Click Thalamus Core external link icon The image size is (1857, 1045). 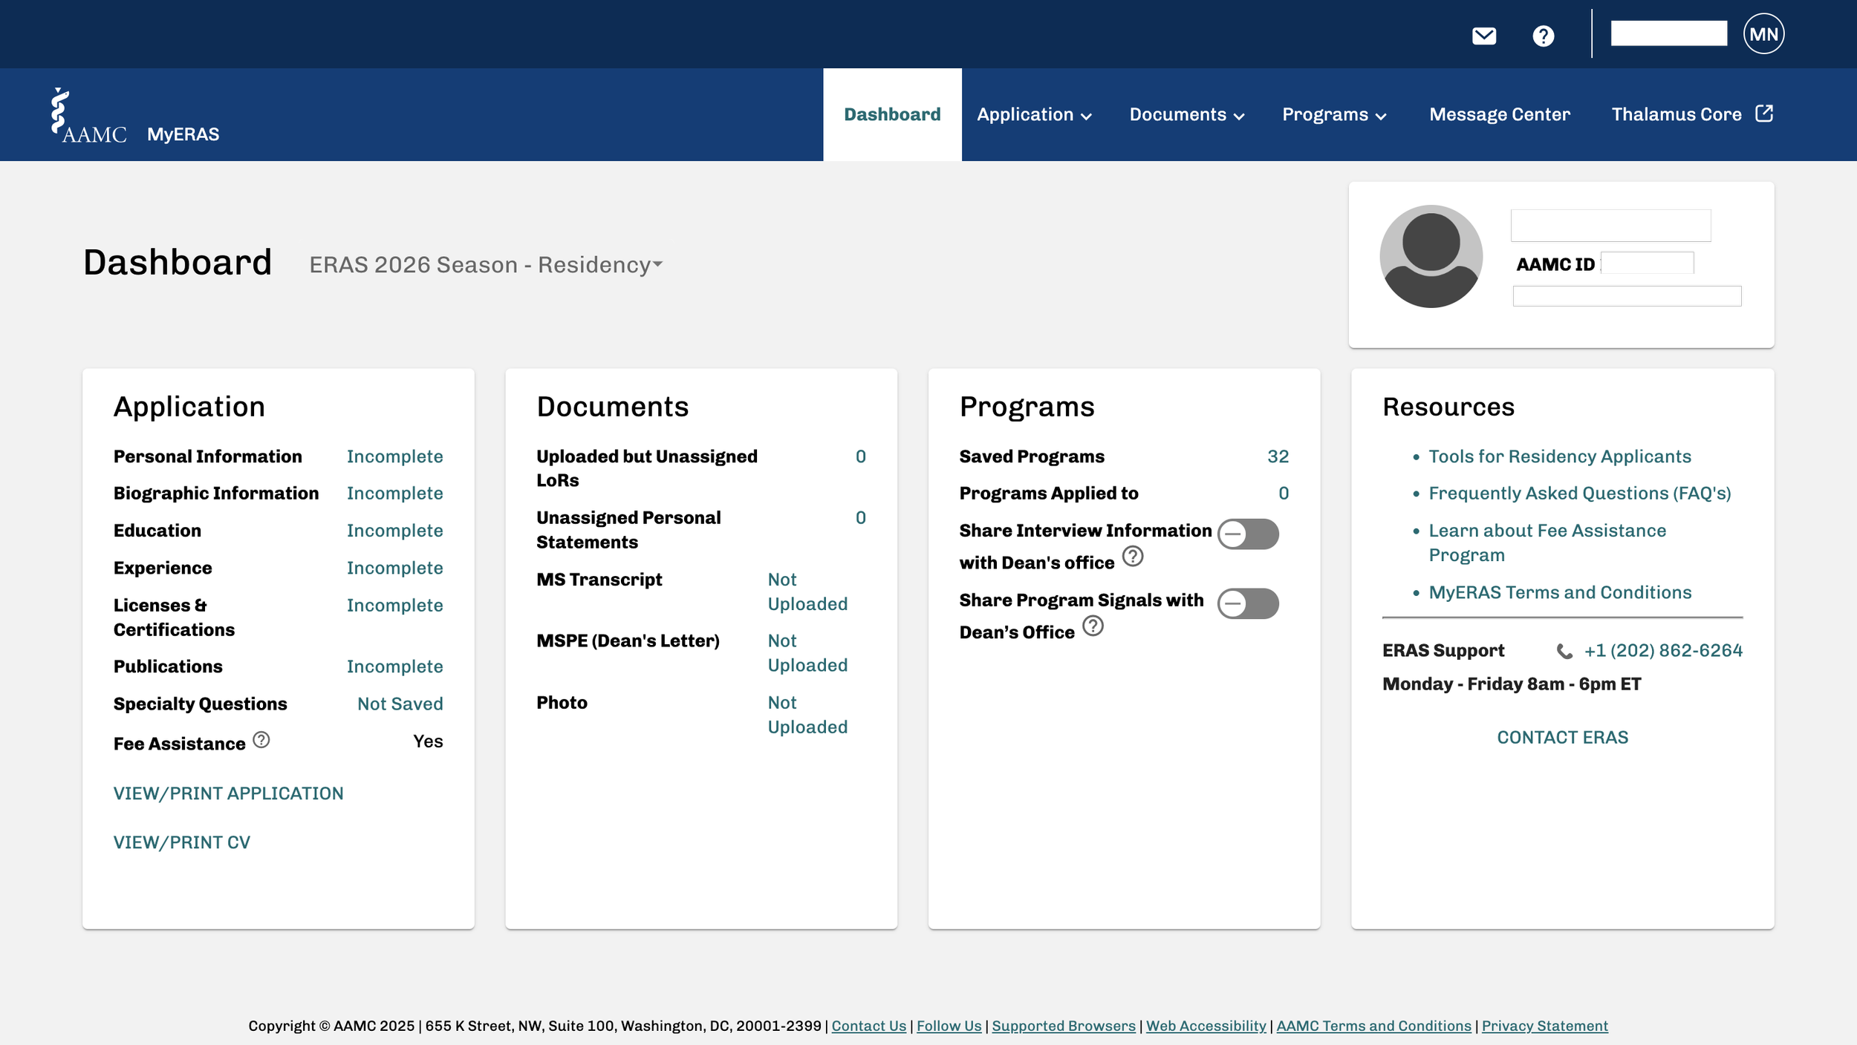(x=1764, y=114)
